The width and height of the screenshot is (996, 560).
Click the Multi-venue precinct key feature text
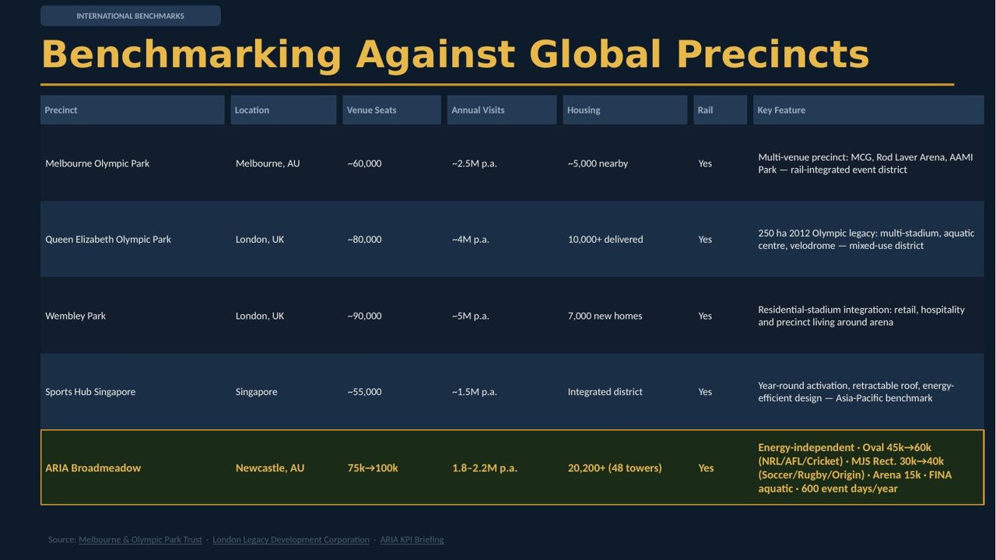click(865, 163)
